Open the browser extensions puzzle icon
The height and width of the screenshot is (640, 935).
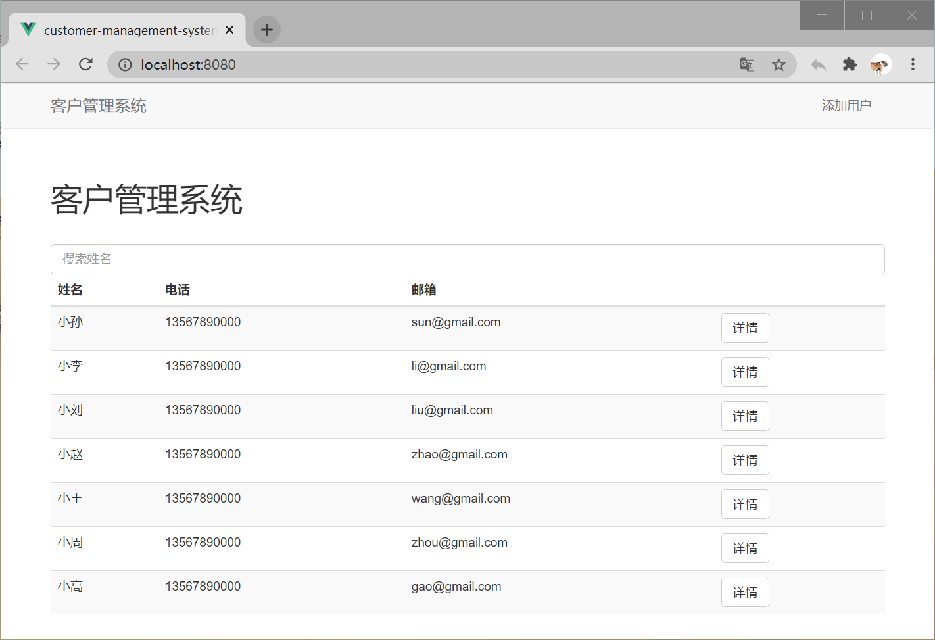(x=850, y=64)
